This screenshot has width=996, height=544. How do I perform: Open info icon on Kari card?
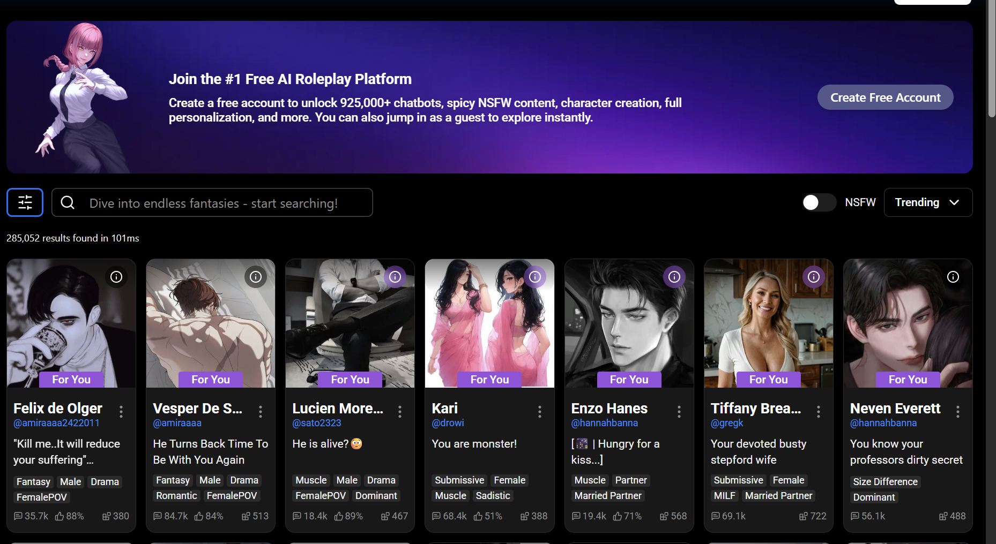(535, 277)
